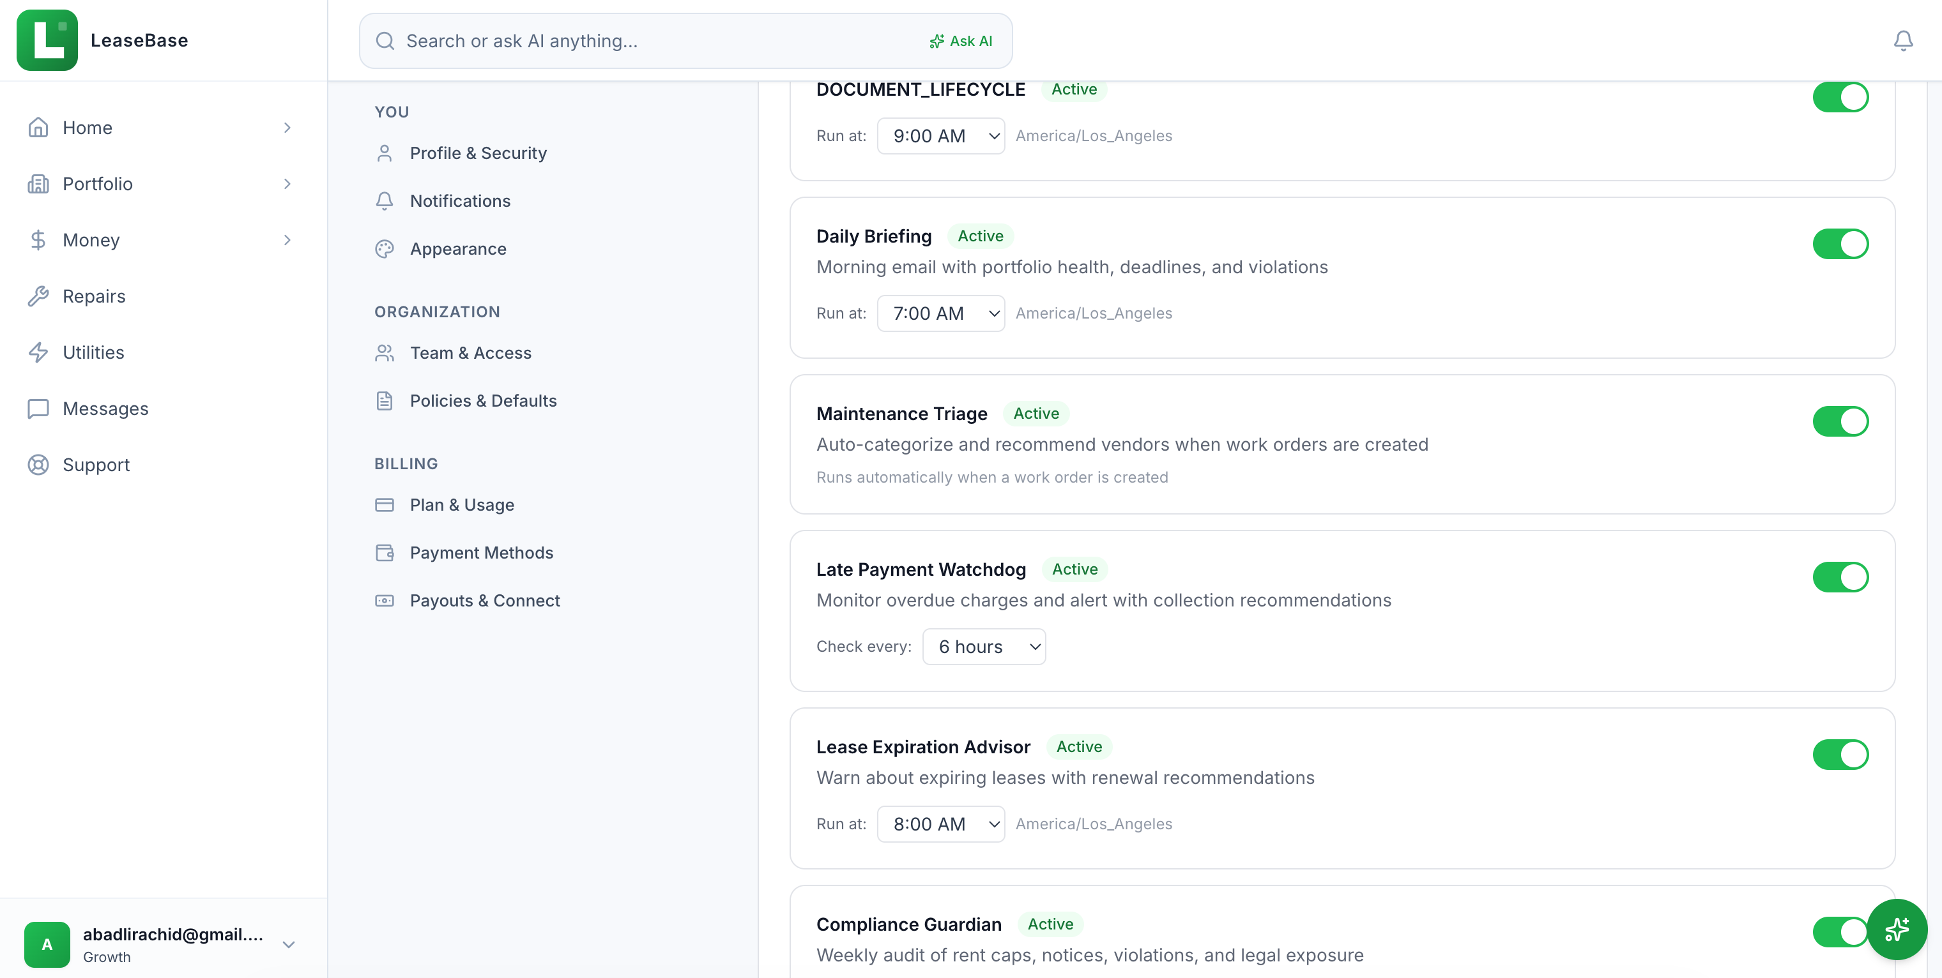Click the search or ask AI input field
Screen dimensions: 1942x978
coord(685,41)
